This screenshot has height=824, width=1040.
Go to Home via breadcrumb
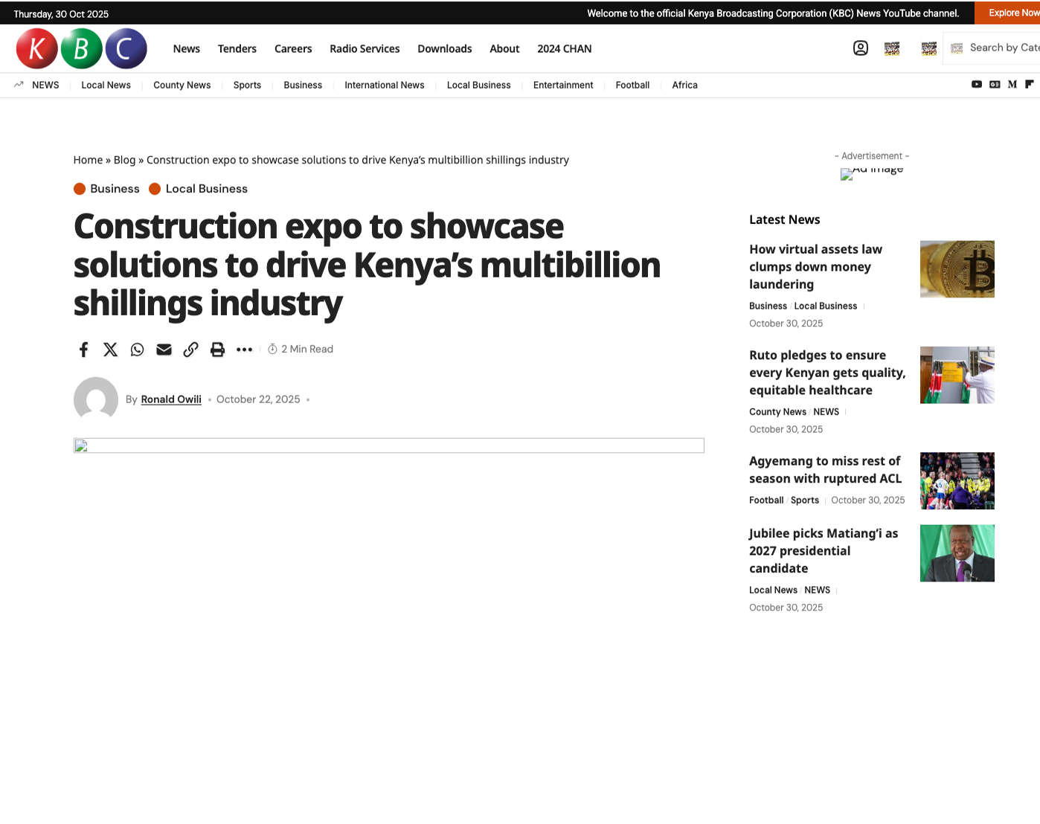click(88, 160)
